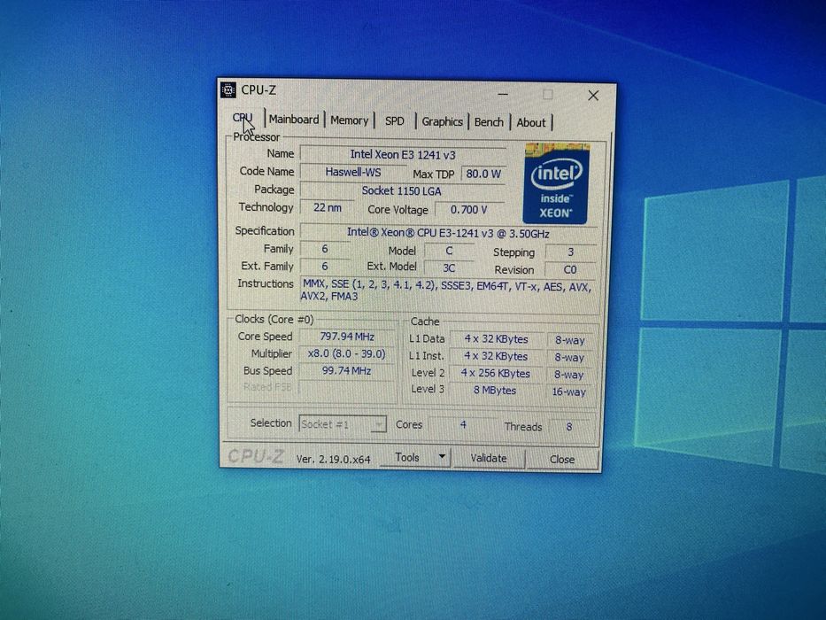Image resolution: width=826 pixels, height=620 pixels.
Task: Click the processor name Intel Xeon E3 1241 v3
Action: pos(403,154)
